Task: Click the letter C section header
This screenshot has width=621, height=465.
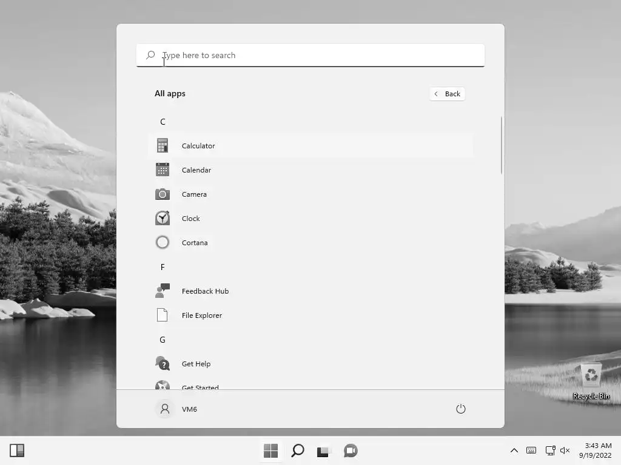Action: tap(163, 122)
